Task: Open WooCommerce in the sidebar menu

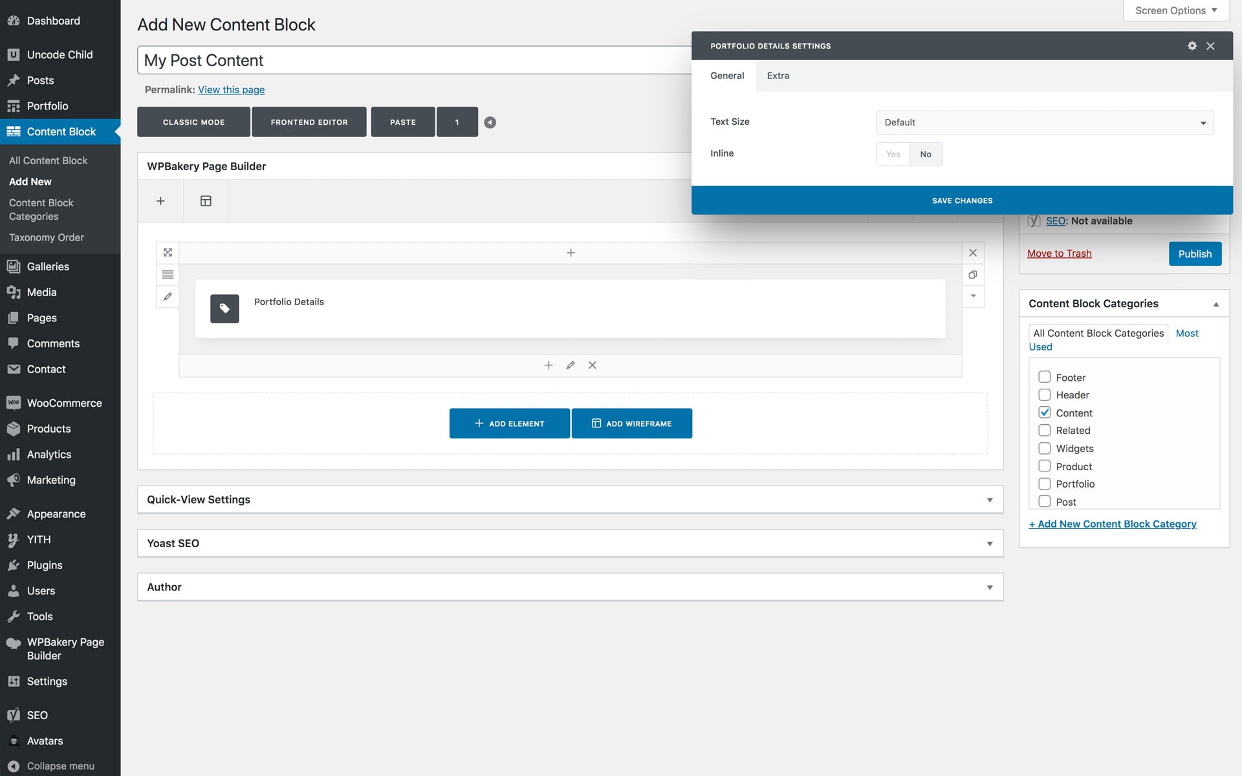Action: click(64, 403)
